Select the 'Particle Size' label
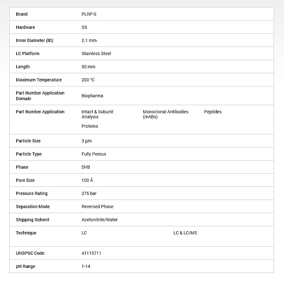The image size is (284, 281). point(28,141)
